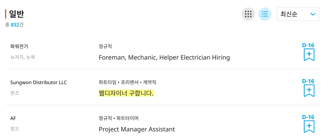Click the 일반 section heading
Viewport: 323px width, 139px height.
coord(16,14)
